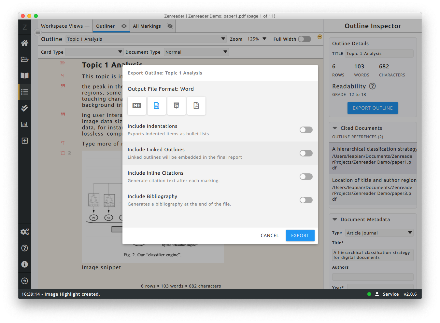This screenshot has height=323, width=440.
Task: Click the '16:39:14 - Image Highlight created.' status message
Action: point(61,294)
